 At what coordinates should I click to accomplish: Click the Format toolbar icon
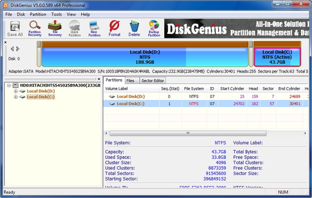(115, 29)
